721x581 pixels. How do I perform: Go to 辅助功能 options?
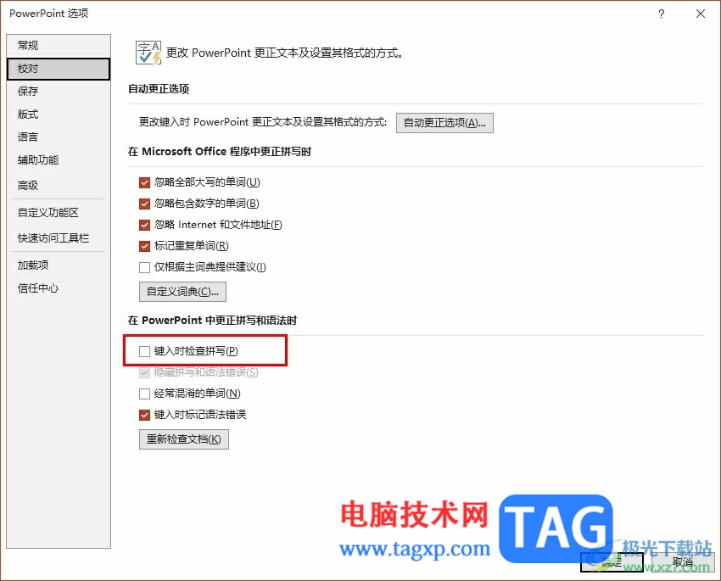[59, 160]
